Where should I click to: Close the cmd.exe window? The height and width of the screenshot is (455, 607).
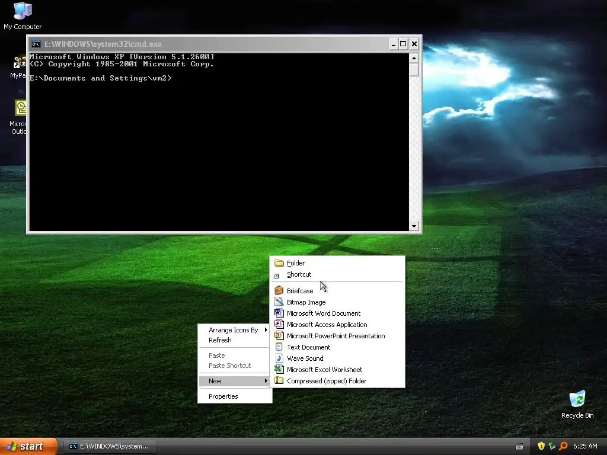pyautogui.click(x=414, y=44)
